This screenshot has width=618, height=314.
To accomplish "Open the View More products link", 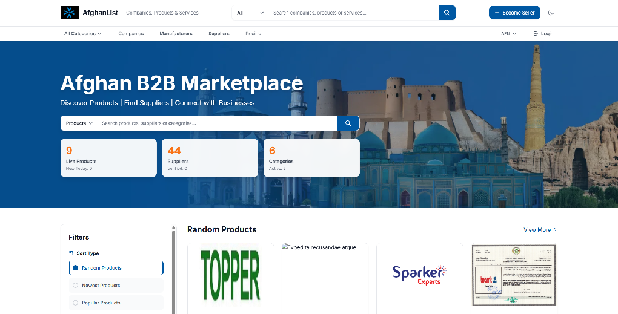I will [x=537, y=230].
